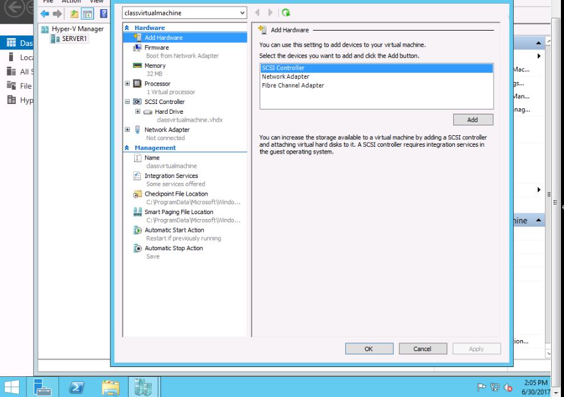Select SCSI Controller in device list
564x397 pixels.
(377, 68)
